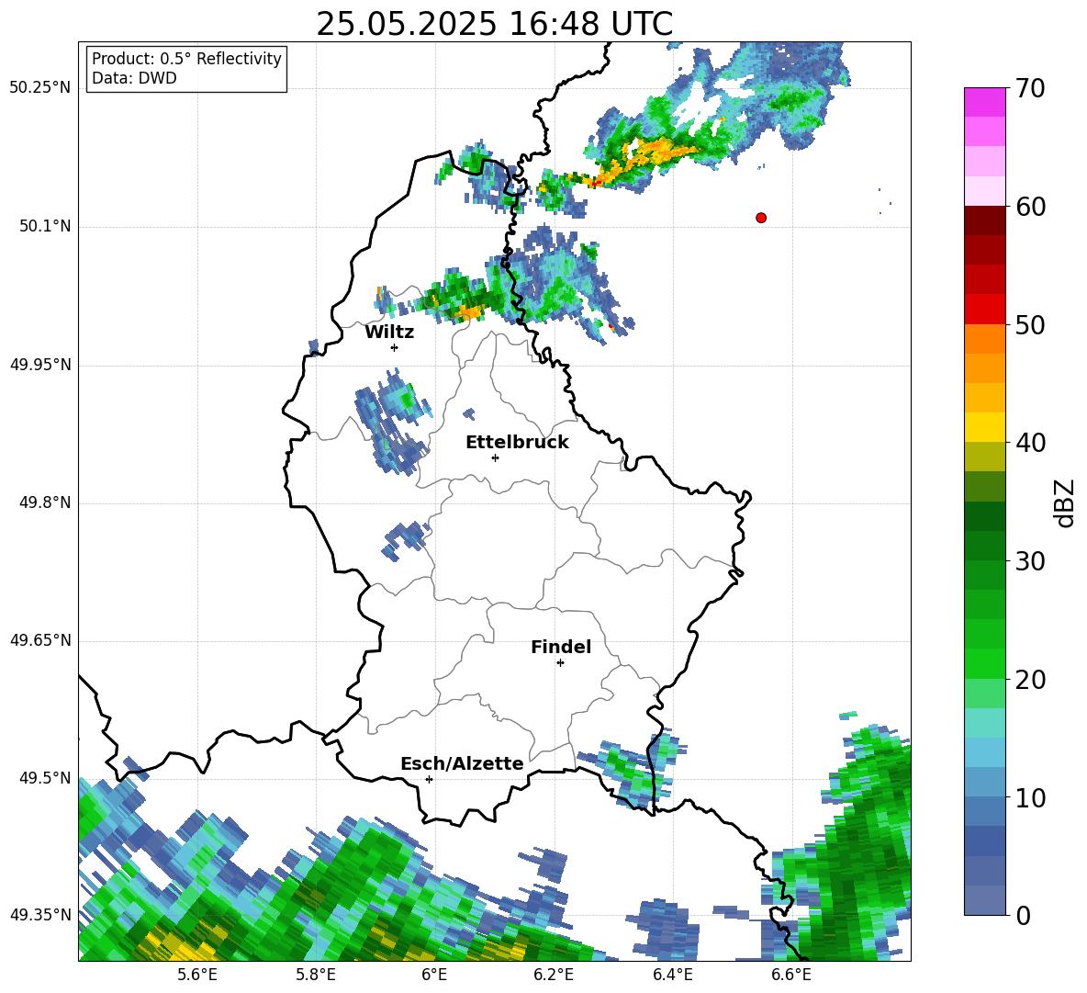Viewport: 1087px width, 993px height.
Task: Pick the magenta swatch at colorbar top
Action: (984, 102)
